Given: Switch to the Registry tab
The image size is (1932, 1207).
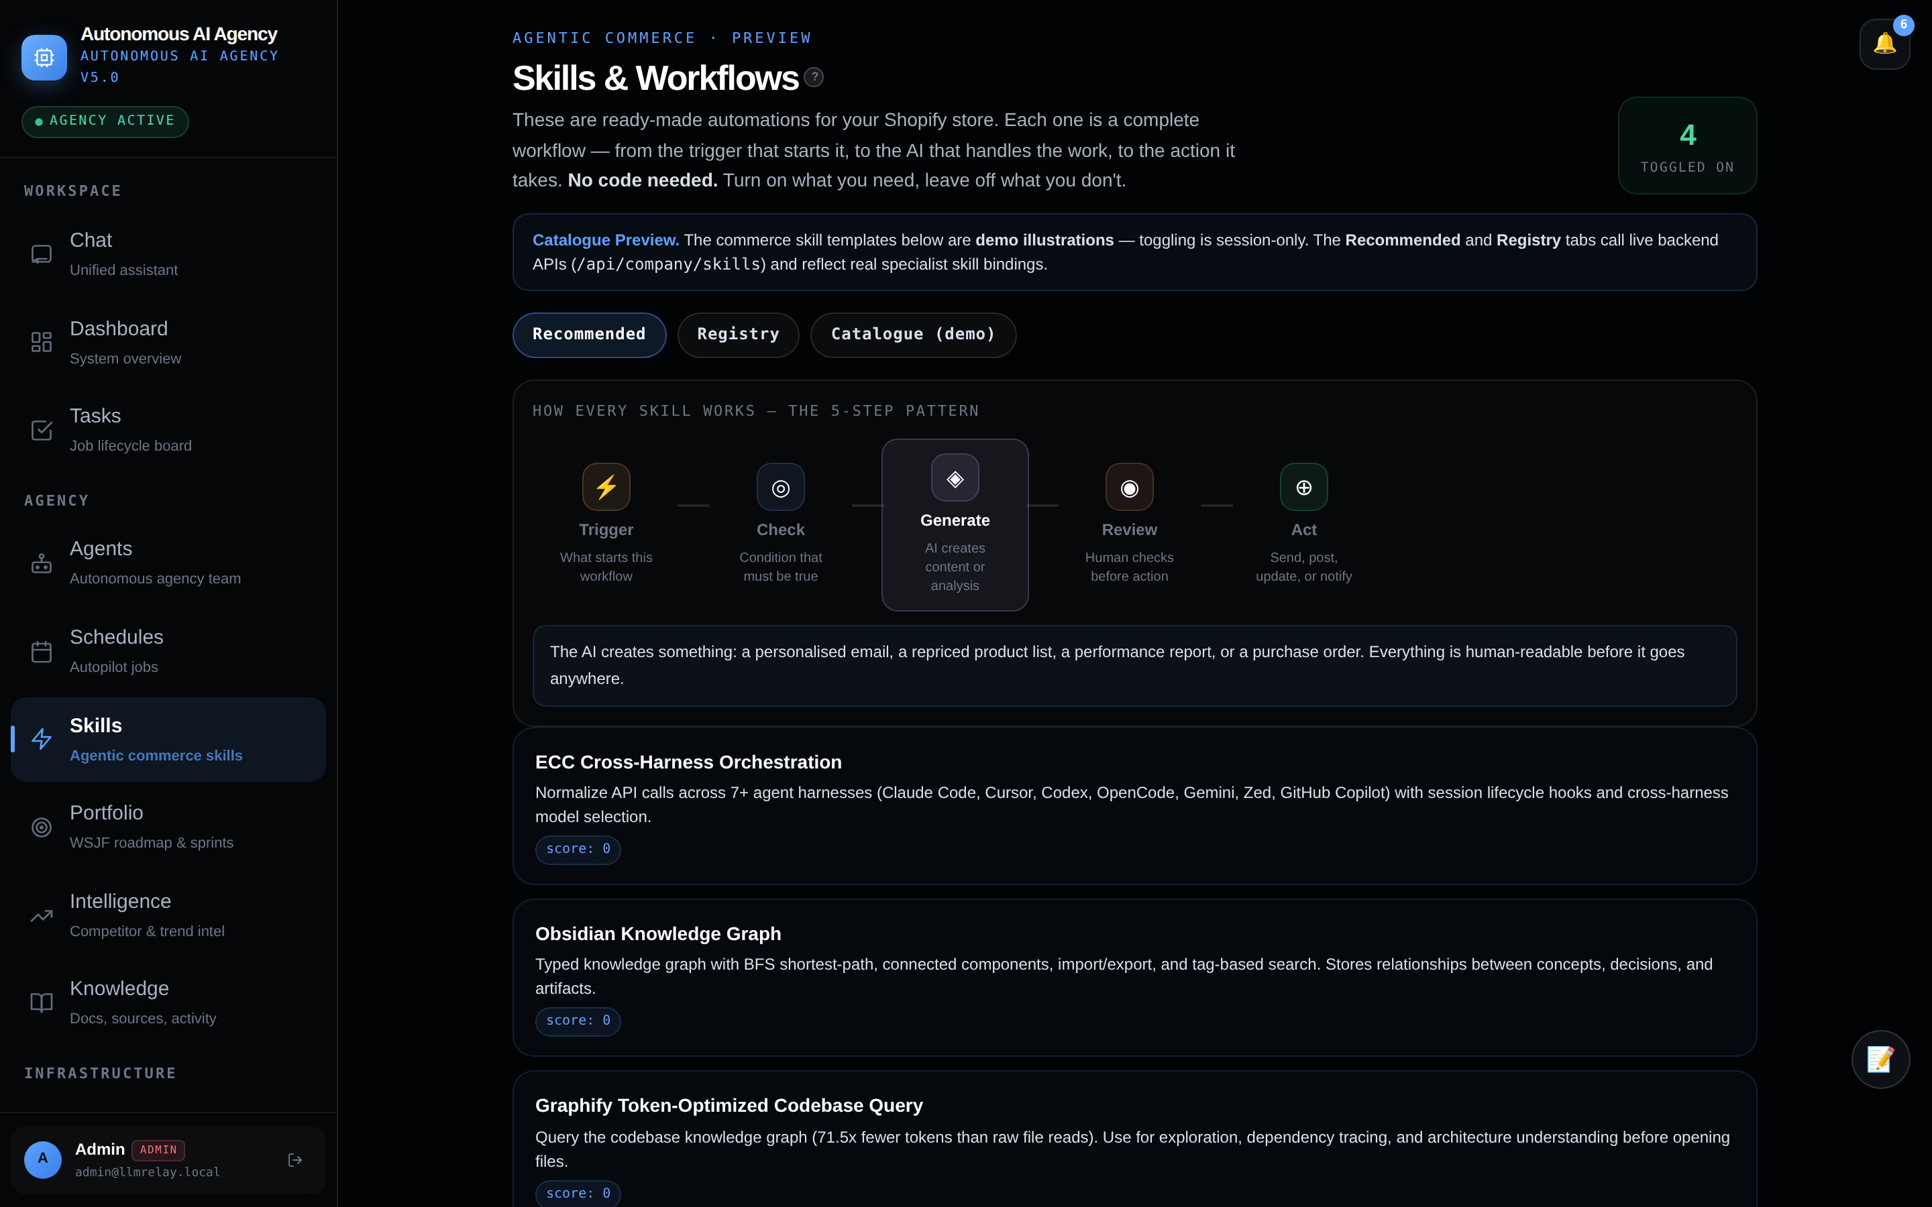Looking at the screenshot, I should pos(738,335).
